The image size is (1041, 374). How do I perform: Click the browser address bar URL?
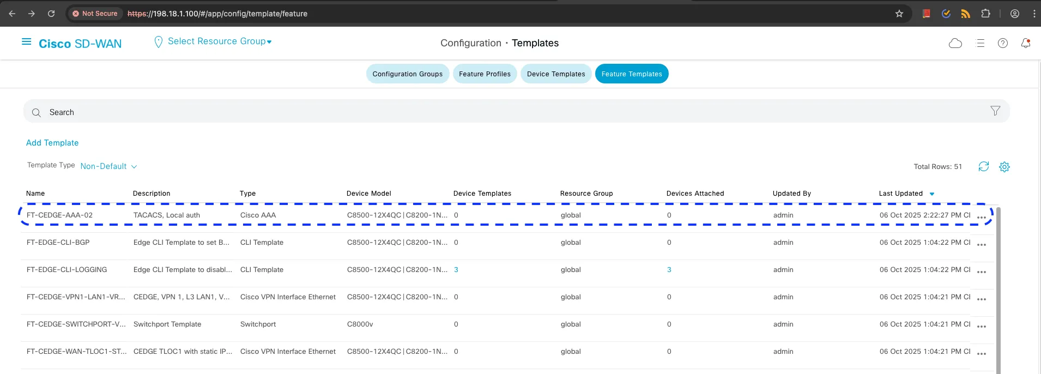coord(217,14)
